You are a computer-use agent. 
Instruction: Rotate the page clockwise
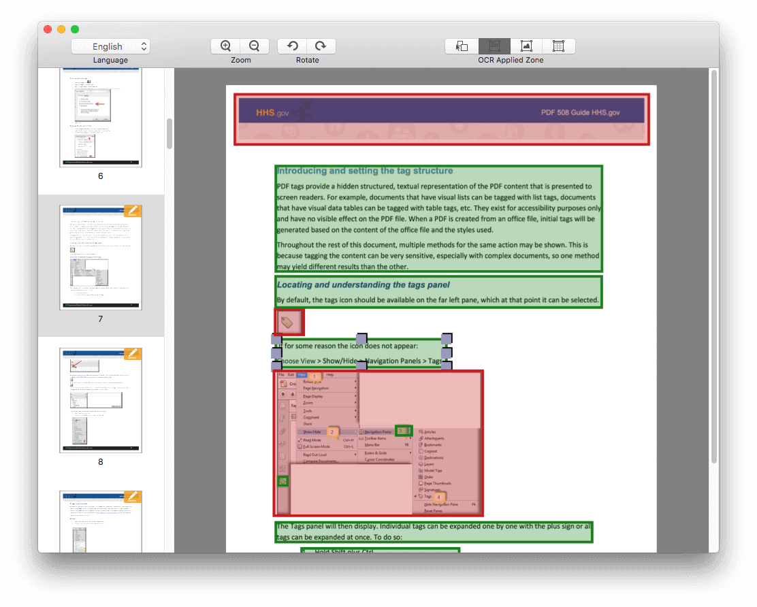coord(321,46)
